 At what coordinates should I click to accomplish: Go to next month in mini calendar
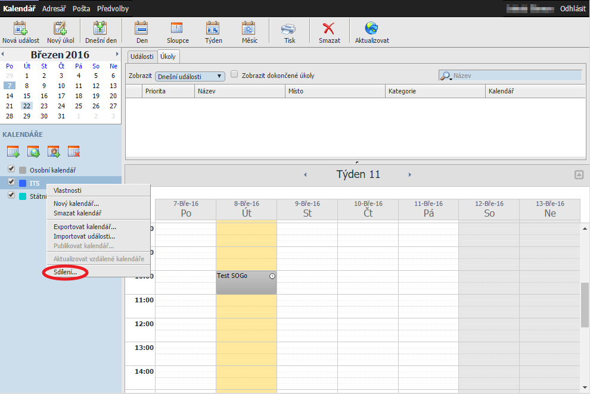pyautogui.click(x=117, y=54)
